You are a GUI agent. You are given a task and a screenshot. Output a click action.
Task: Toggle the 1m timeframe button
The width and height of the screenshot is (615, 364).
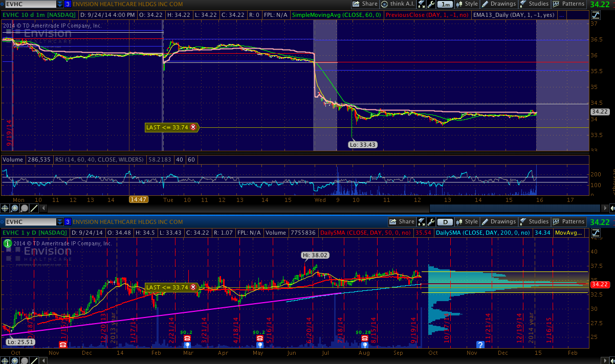click(446, 4)
